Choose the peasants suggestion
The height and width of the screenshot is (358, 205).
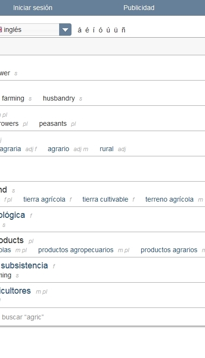pos(53,124)
